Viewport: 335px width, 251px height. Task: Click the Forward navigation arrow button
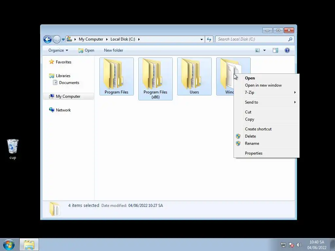pos(57,39)
